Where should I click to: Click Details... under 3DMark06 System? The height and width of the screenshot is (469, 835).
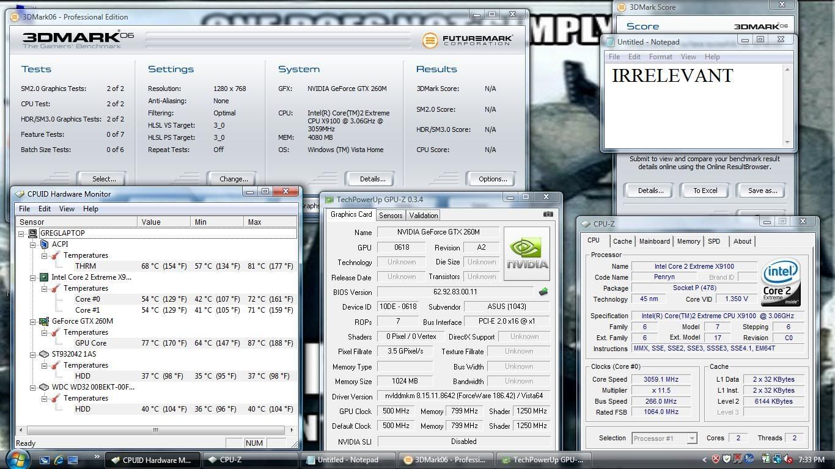point(372,179)
